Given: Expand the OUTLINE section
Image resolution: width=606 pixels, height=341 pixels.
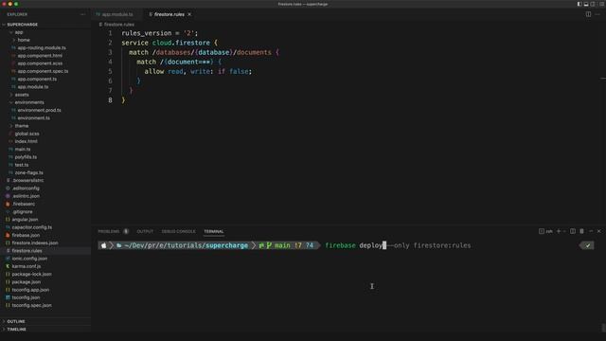Looking at the screenshot, I should tap(16, 321).
